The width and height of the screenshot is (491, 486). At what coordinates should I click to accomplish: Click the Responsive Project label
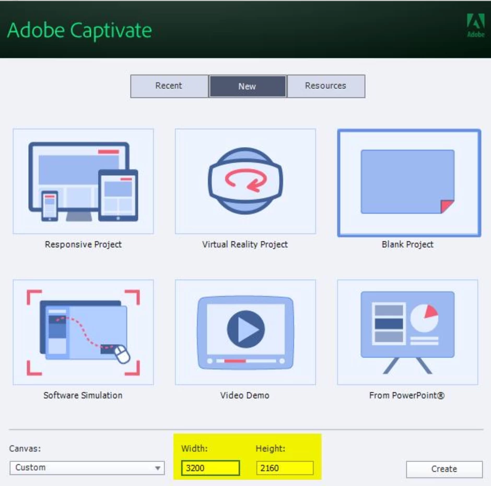(x=83, y=245)
